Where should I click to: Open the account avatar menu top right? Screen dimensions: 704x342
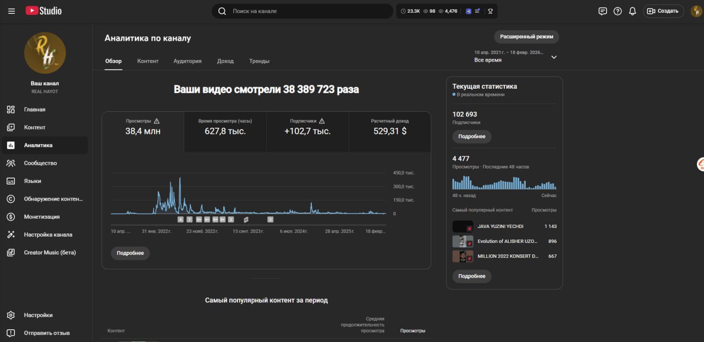pyautogui.click(x=696, y=11)
